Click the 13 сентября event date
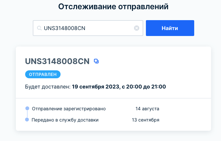This screenshot has width=221, height=141. click(146, 120)
